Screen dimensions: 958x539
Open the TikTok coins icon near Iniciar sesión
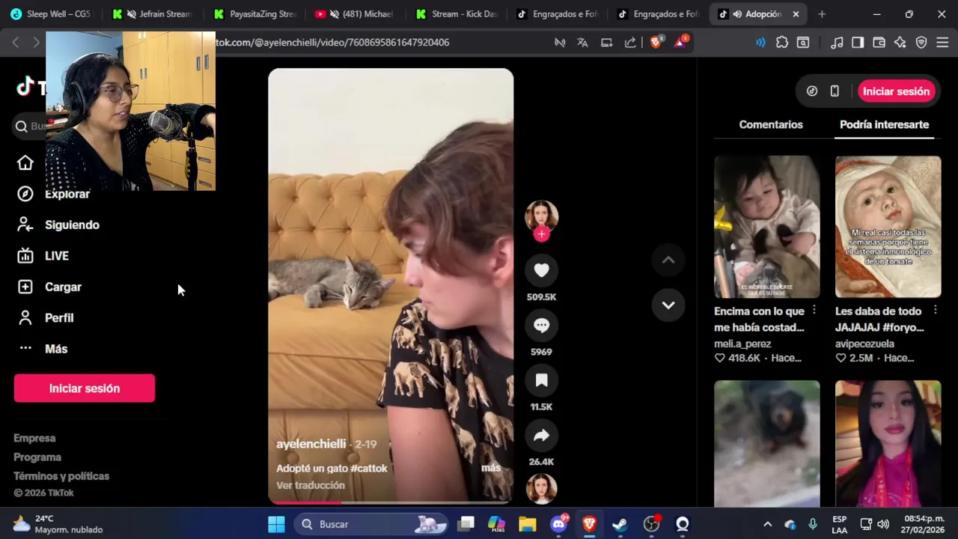(x=812, y=91)
